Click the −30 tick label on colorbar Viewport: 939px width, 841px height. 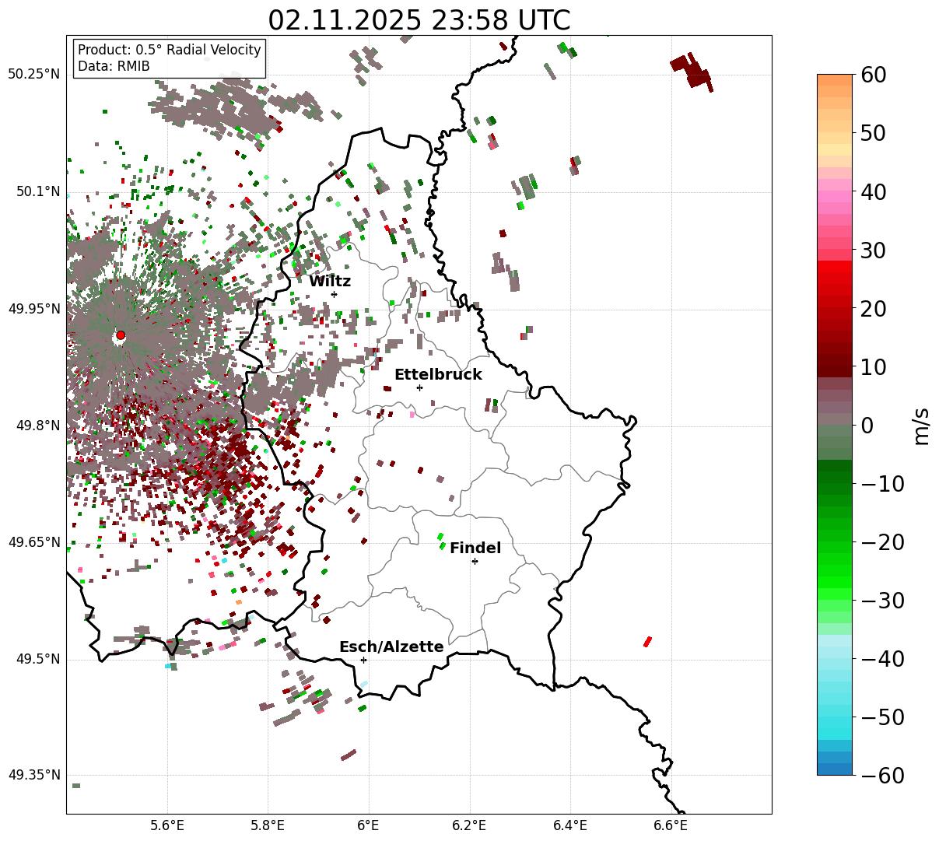coord(882,600)
